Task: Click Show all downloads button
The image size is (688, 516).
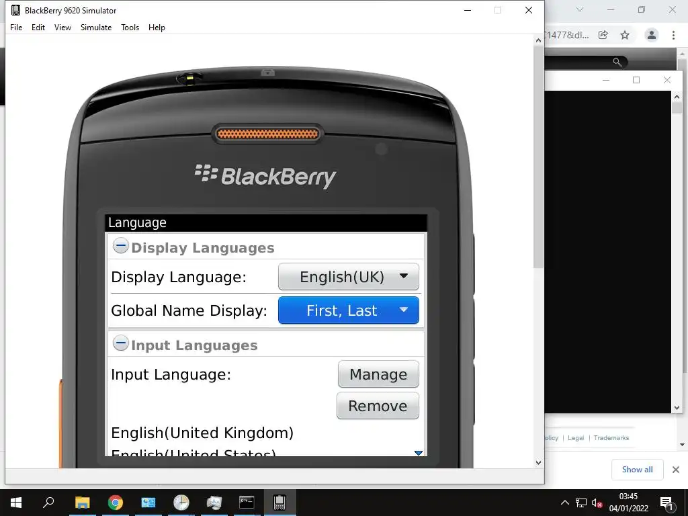Action: (x=637, y=470)
